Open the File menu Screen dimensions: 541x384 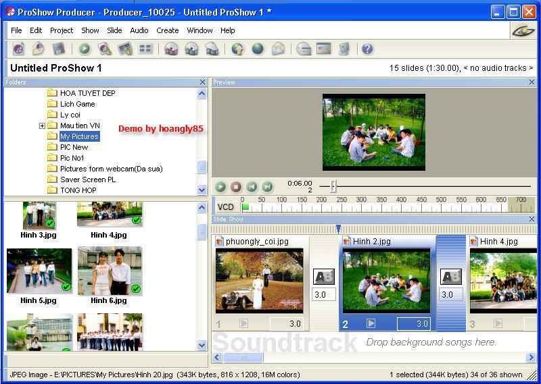pos(16,30)
